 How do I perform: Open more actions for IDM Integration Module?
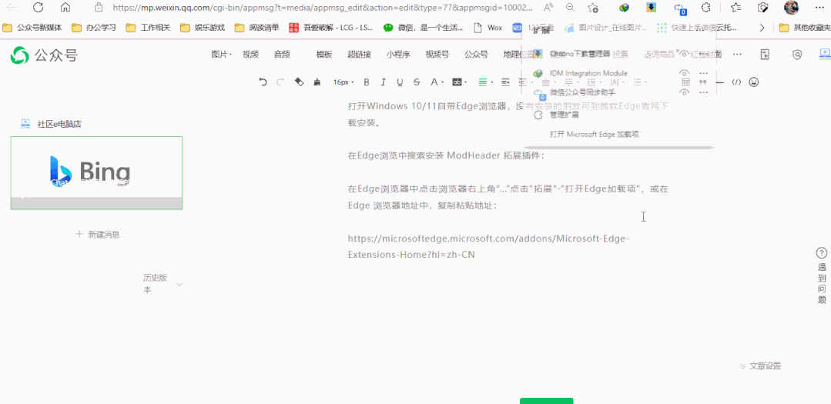[x=703, y=73]
